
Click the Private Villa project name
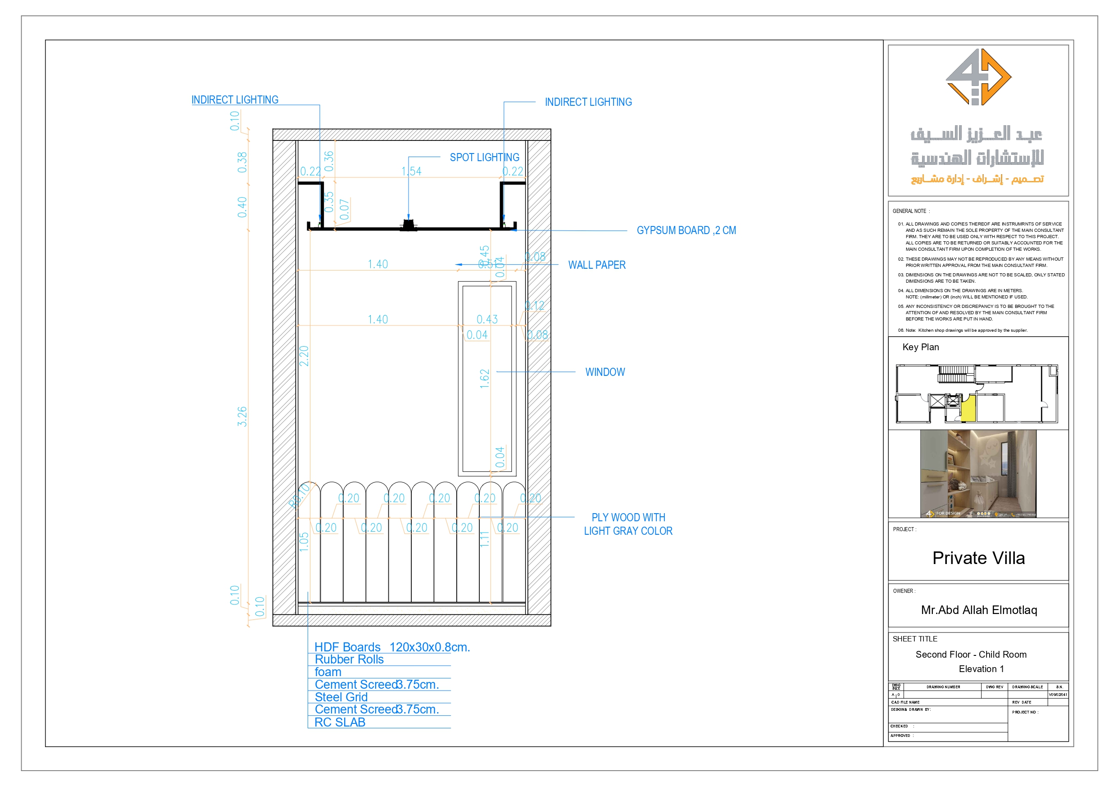click(x=979, y=558)
